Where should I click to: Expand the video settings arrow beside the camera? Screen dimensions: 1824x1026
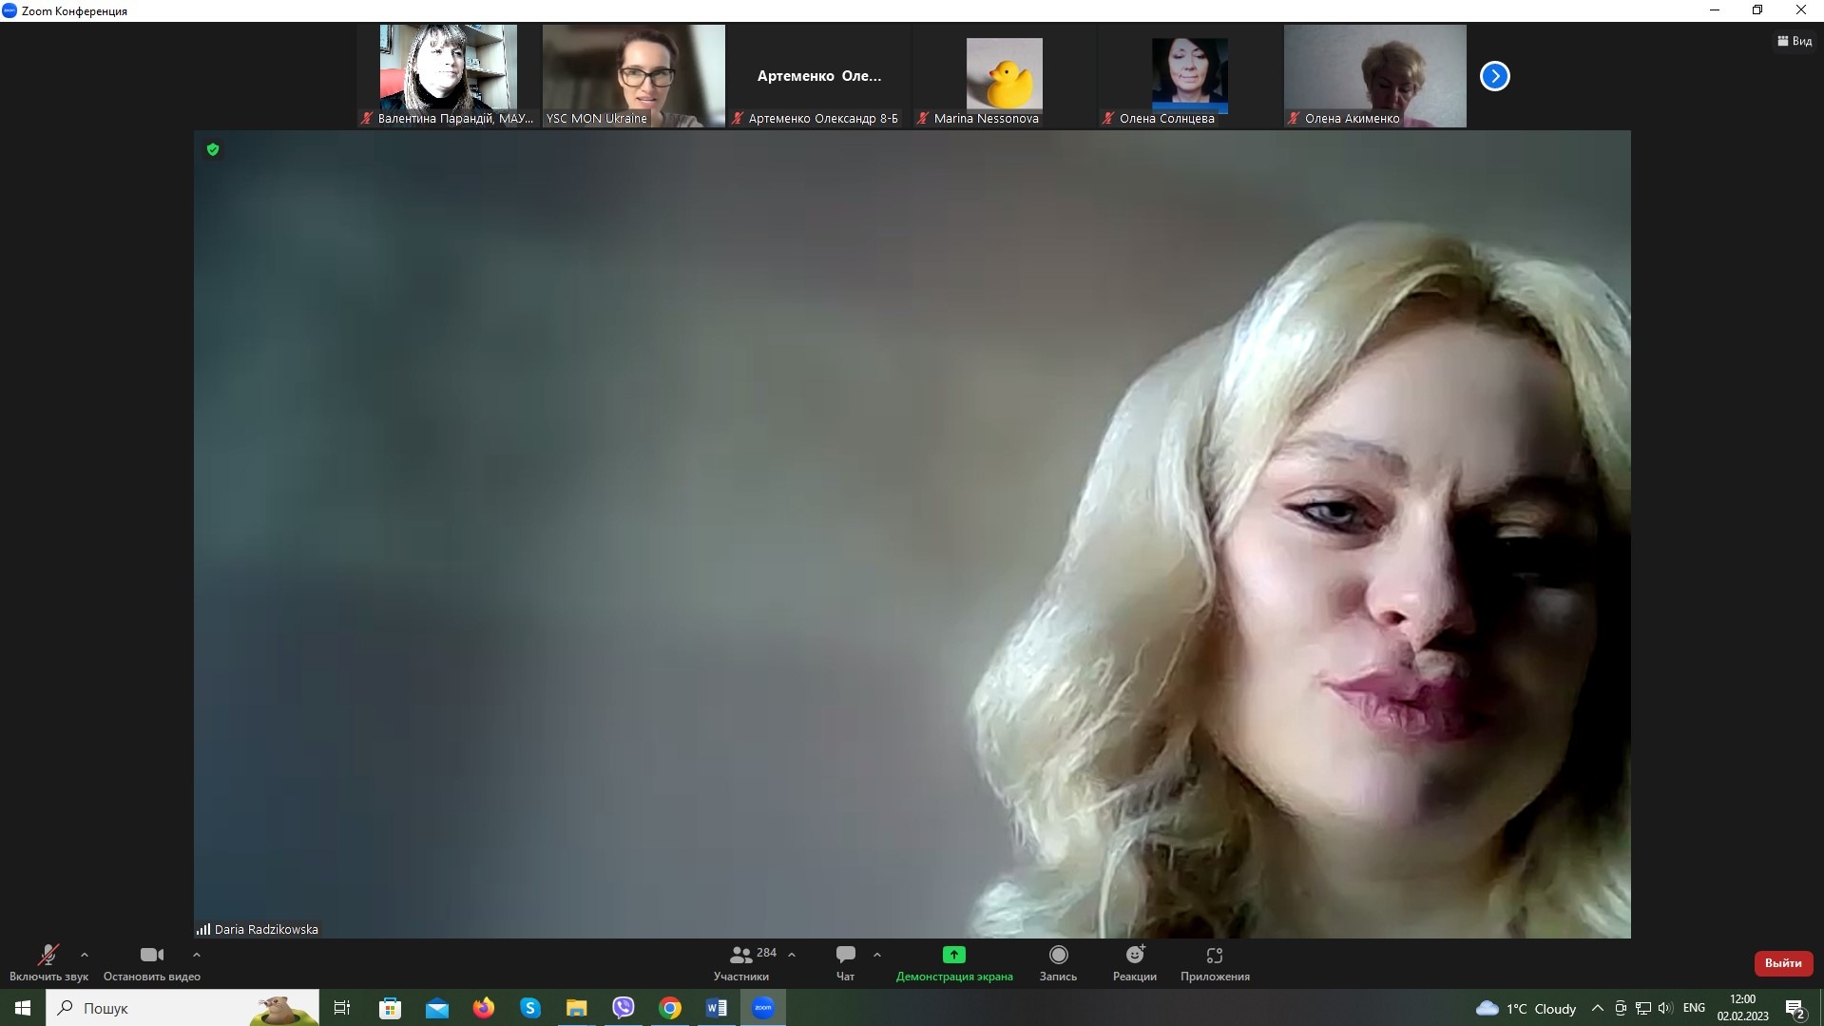[197, 955]
